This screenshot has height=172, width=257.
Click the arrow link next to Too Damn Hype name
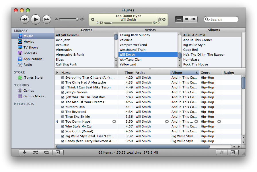tap(114, 121)
